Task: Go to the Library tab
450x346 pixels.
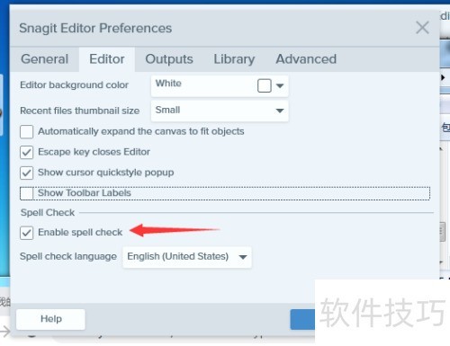Action: point(234,59)
